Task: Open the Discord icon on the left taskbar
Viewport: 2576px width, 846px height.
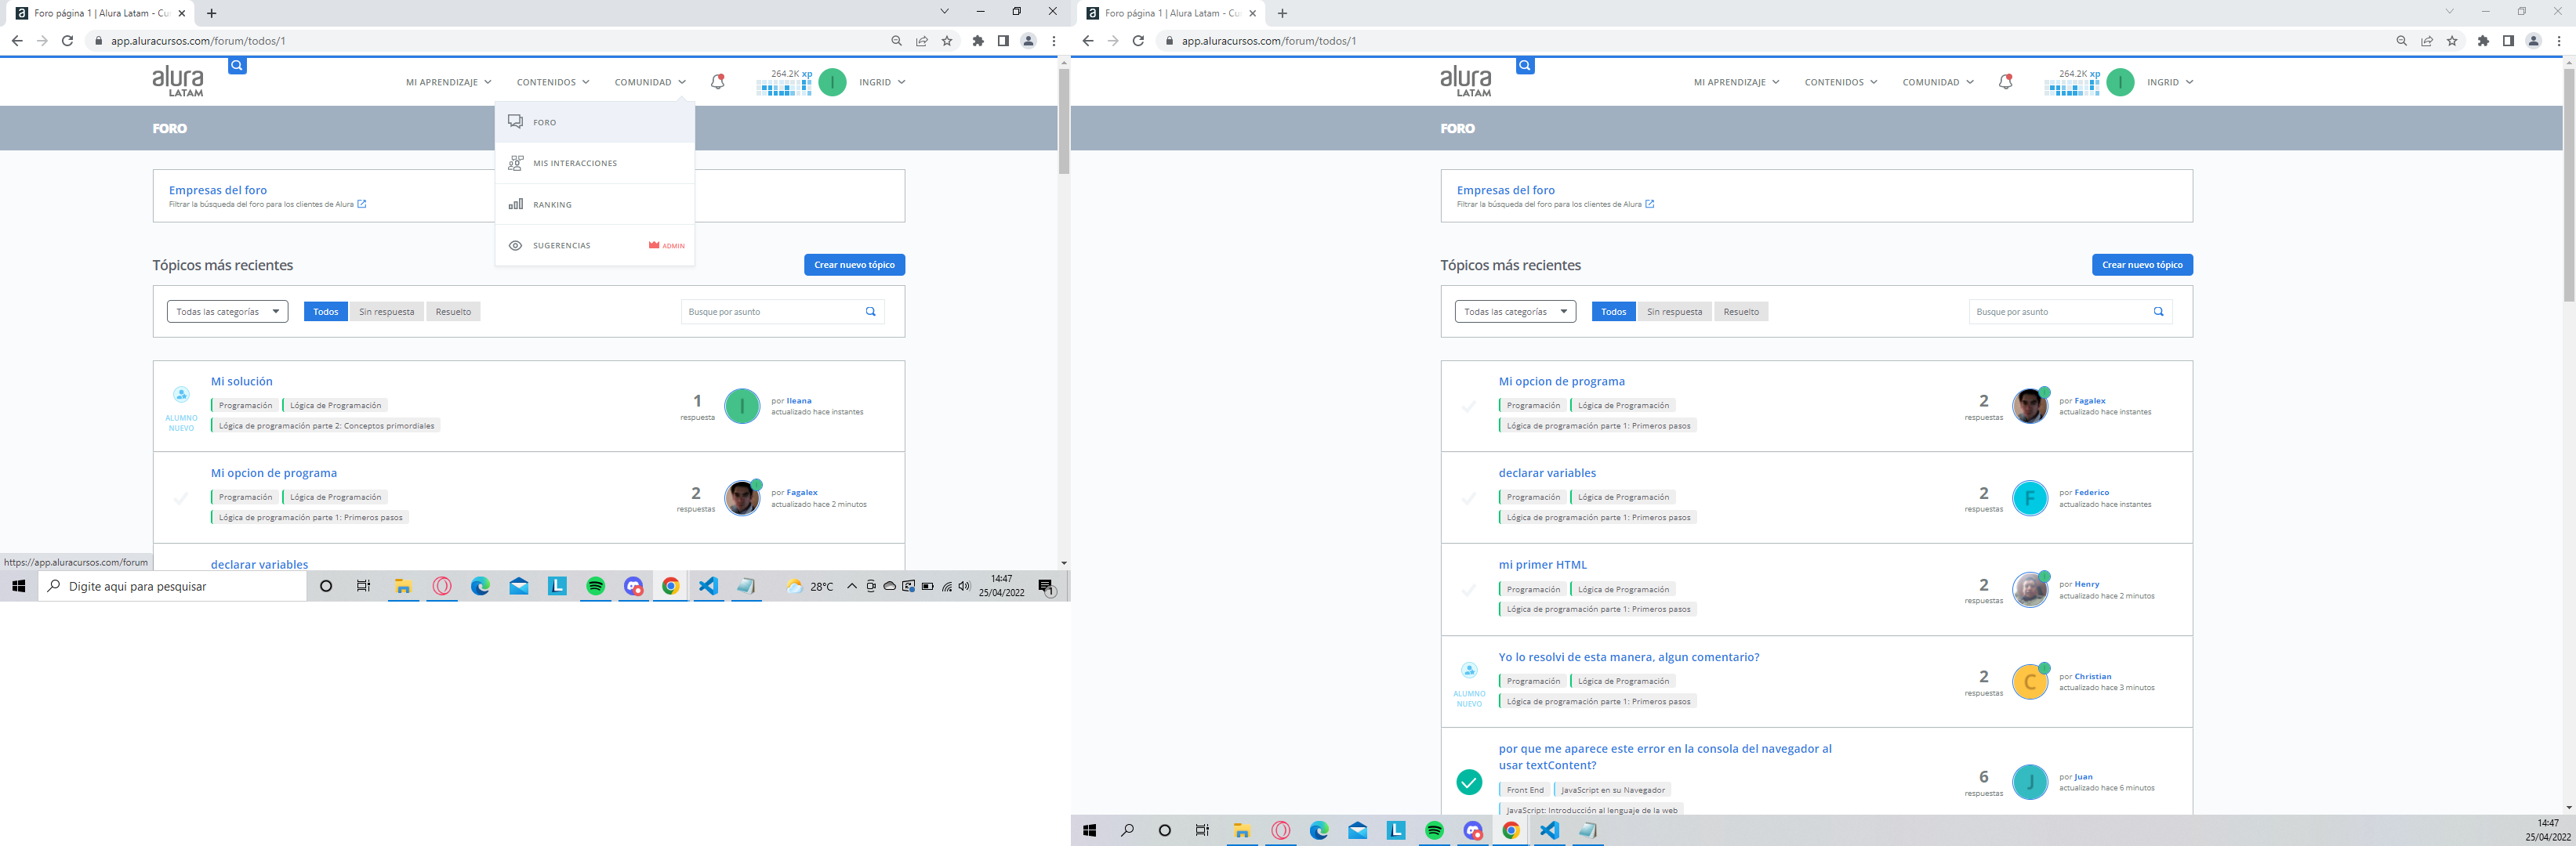Action: (x=634, y=586)
